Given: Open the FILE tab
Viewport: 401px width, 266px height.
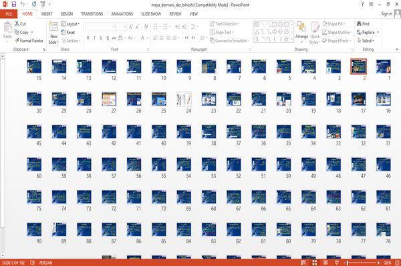Looking at the screenshot, I should point(9,14).
